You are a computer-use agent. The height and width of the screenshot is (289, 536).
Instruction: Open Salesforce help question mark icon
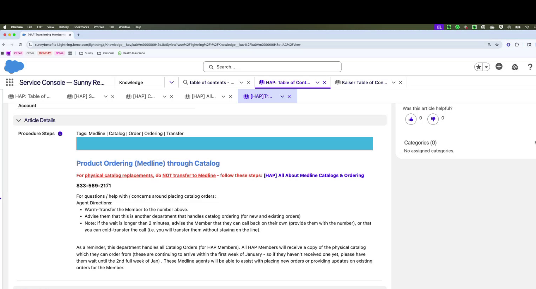coord(530,67)
